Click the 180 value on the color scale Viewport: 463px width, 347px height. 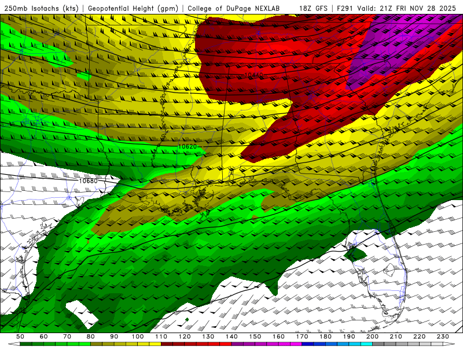[x=325, y=337]
